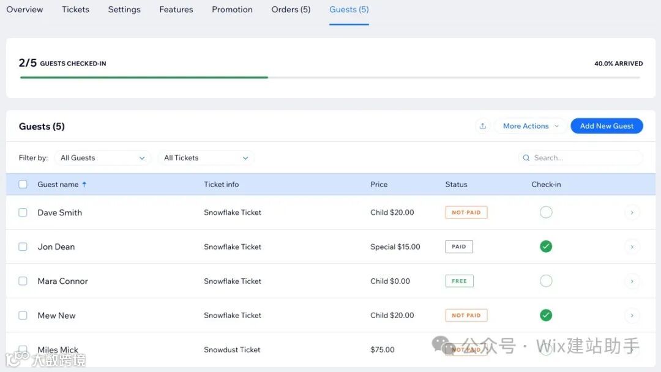The width and height of the screenshot is (661, 372).
Task: Tick the checkbox beside Mew New
Action: pos(23,315)
